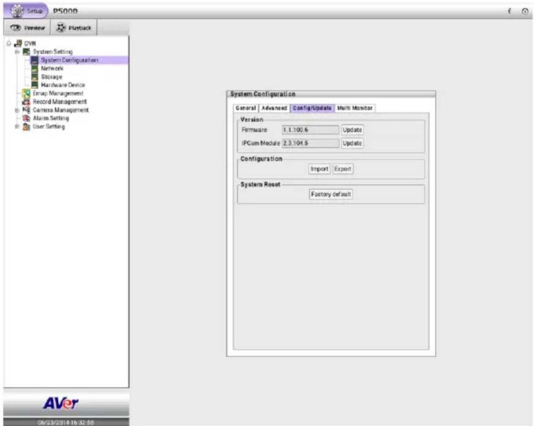Click the power icon in top-right corner

525,11
